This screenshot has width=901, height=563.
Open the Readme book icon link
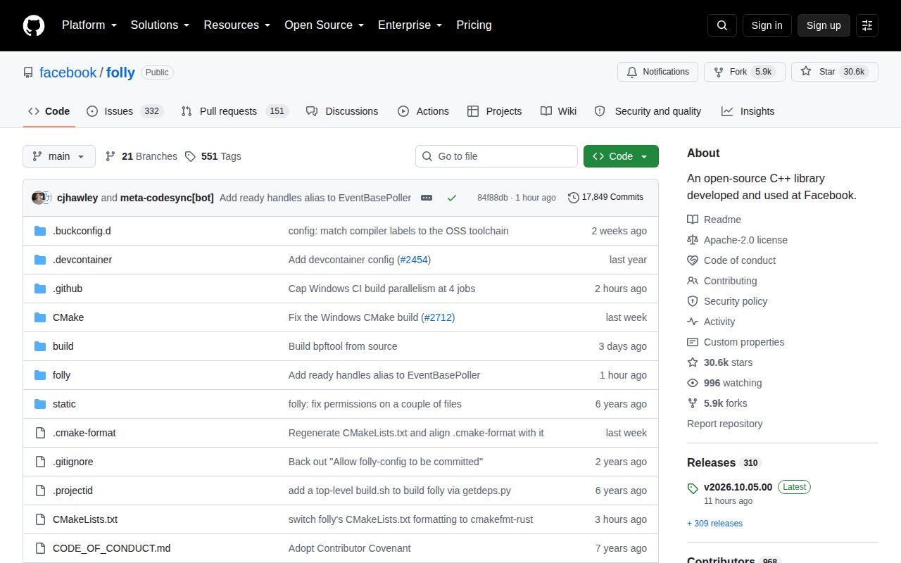click(693, 220)
